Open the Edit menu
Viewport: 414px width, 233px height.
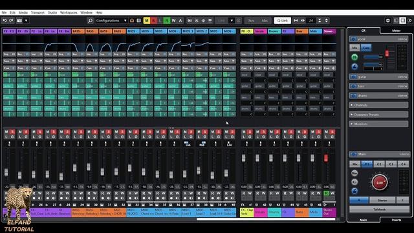[12, 12]
